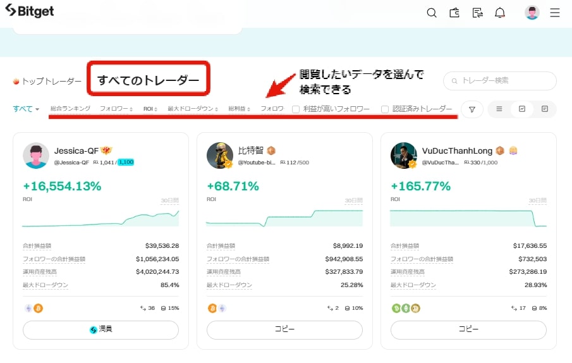Click Bitcoin coin icon on 比特智 card
The height and width of the screenshot is (363, 572).
pos(212,308)
